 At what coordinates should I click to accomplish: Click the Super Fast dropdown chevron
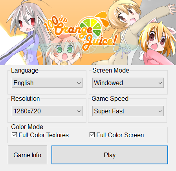160,111
